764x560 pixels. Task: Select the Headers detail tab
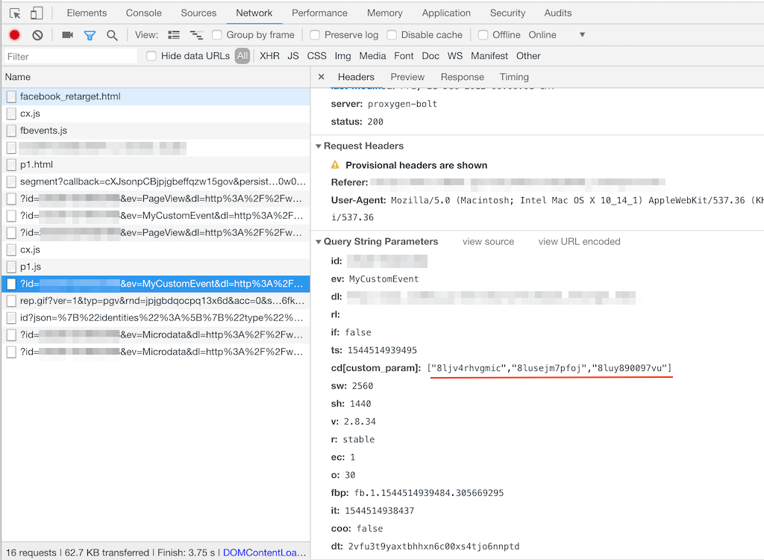[x=356, y=77]
